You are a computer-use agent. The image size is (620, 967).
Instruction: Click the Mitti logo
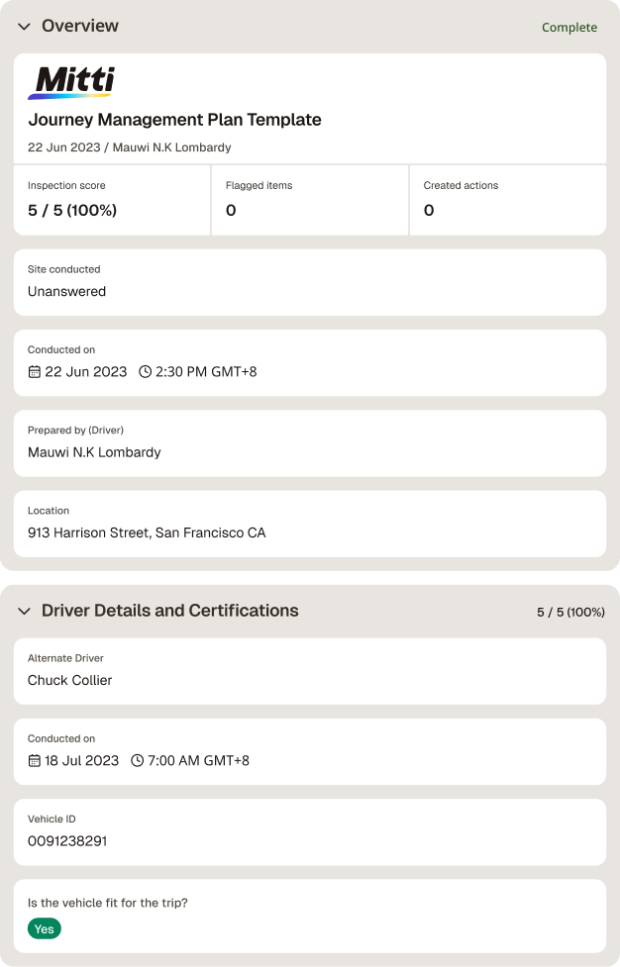[x=71, y=82]
